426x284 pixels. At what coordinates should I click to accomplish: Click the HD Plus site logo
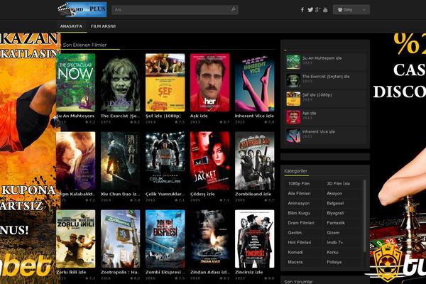[82, 9]
